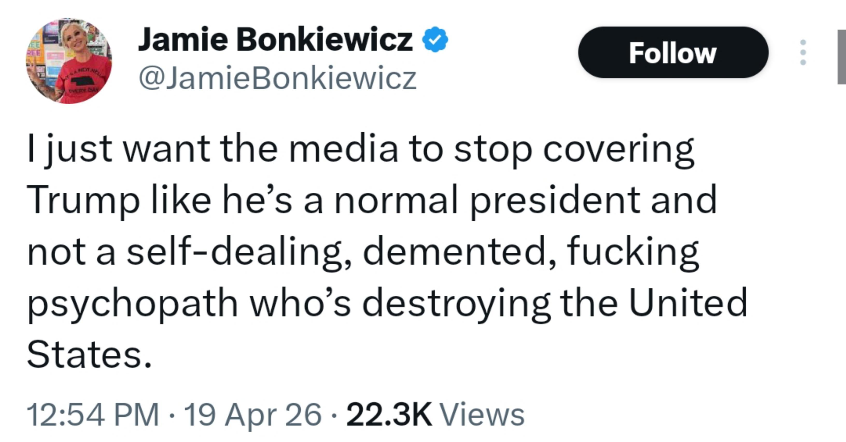Open the 22.3K view count
The height and width of the screenshot is (442, 846).
click(389, 415)
